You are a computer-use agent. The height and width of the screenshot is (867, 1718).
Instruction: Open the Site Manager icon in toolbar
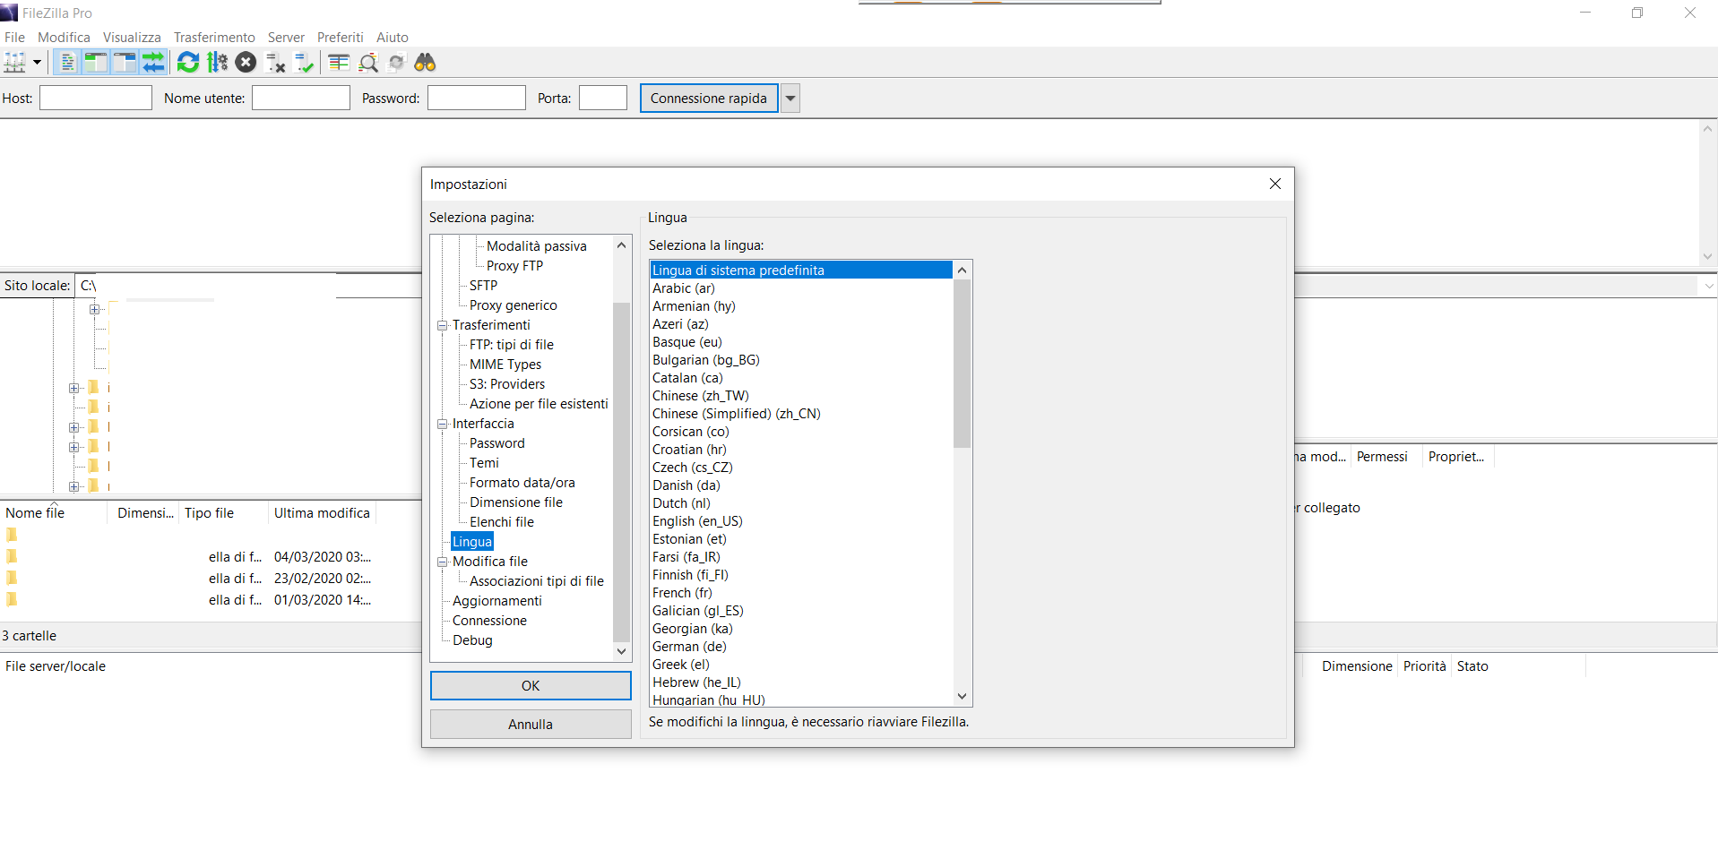tap(15, 63)
